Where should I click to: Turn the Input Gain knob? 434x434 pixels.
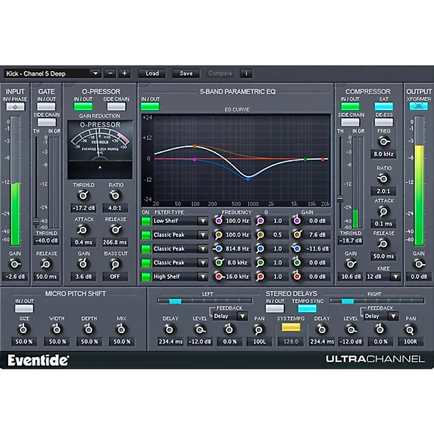[x=15, y=264]
